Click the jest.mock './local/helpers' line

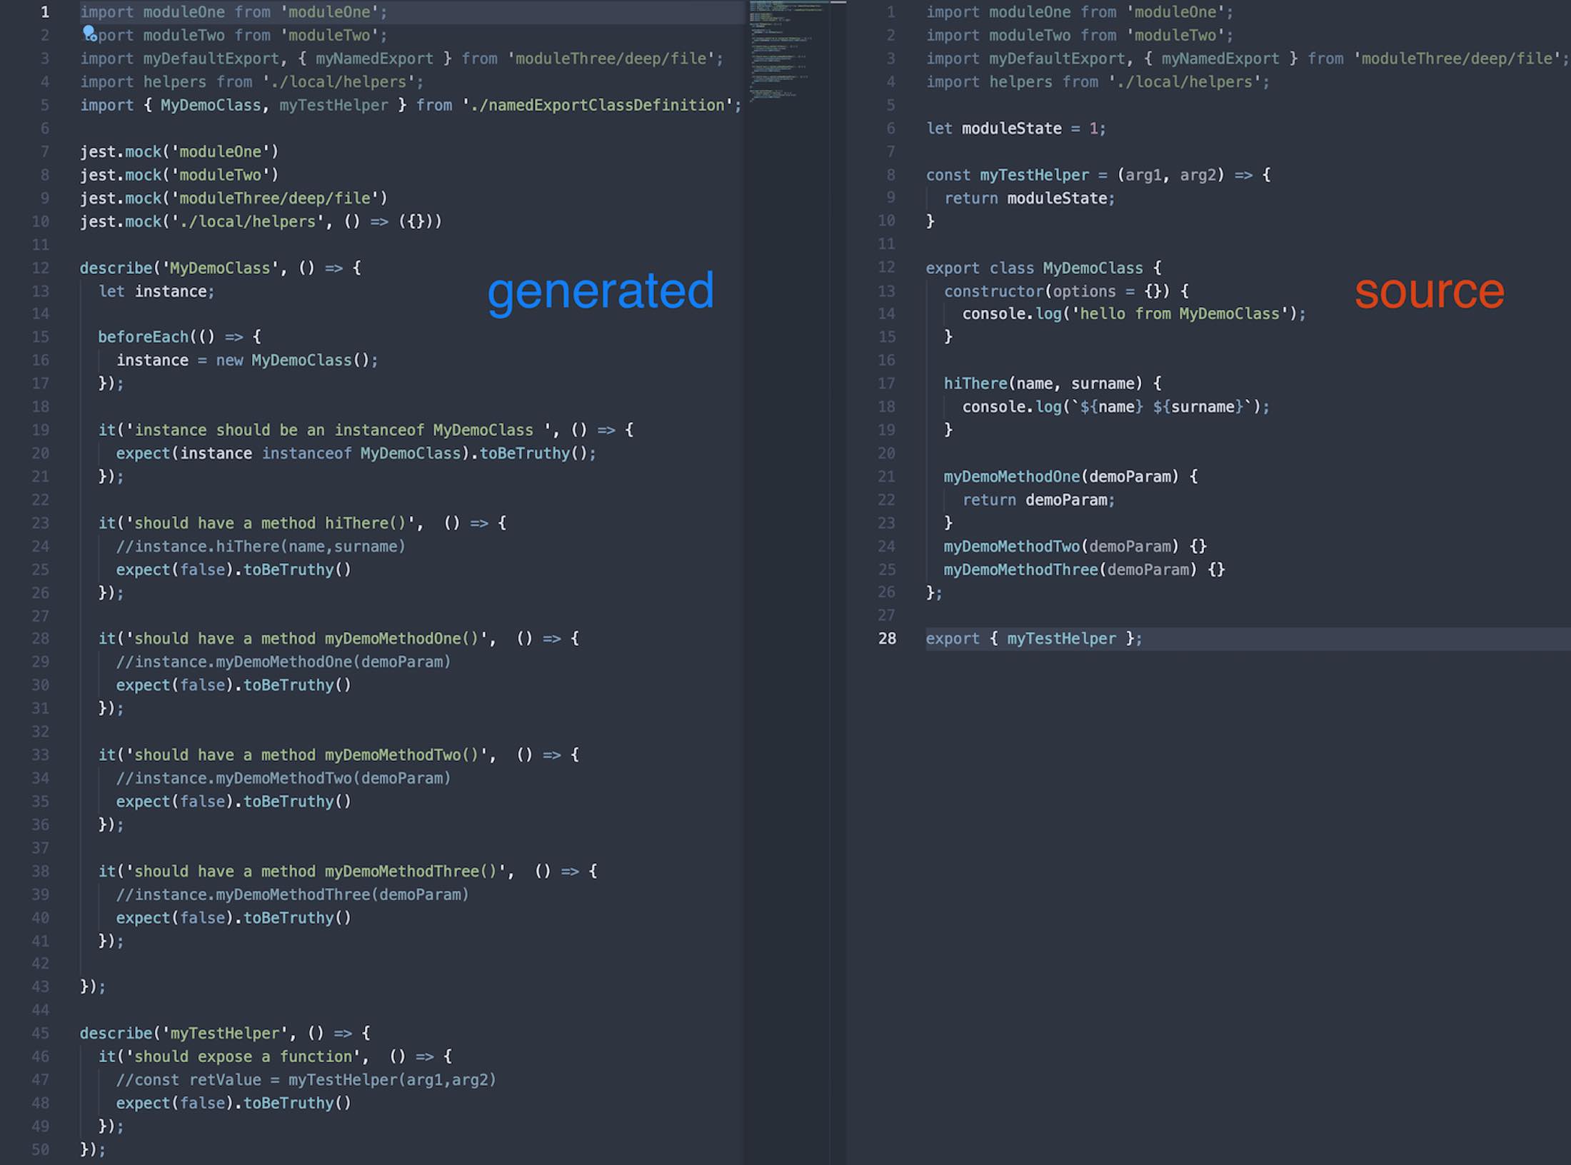(x=261, y=221)
